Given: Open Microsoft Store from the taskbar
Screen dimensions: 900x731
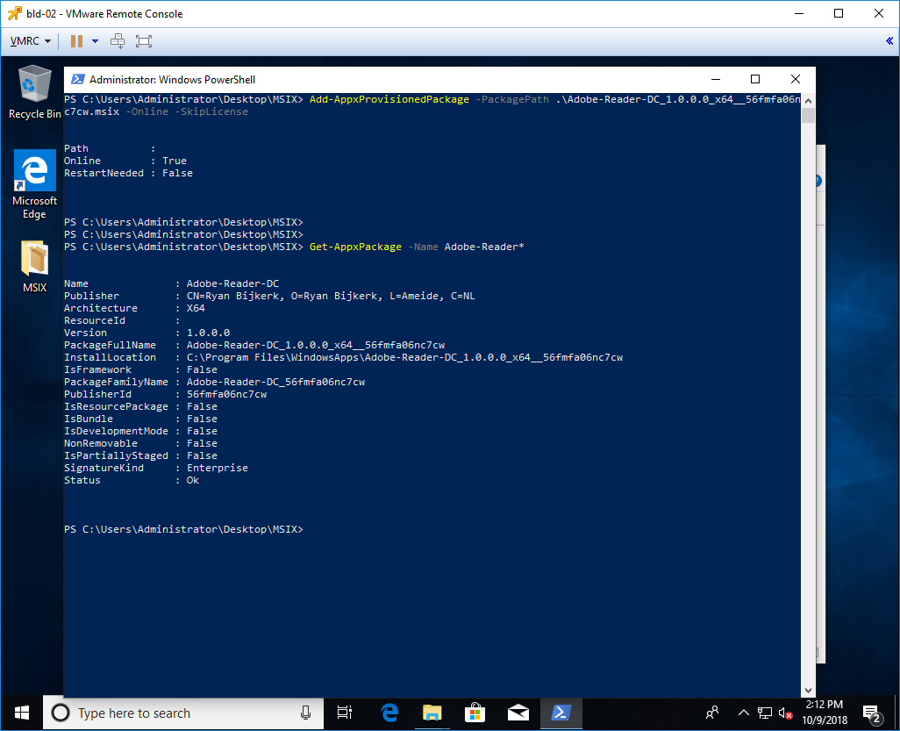Looking at the screenshot, I should (475, 713).
